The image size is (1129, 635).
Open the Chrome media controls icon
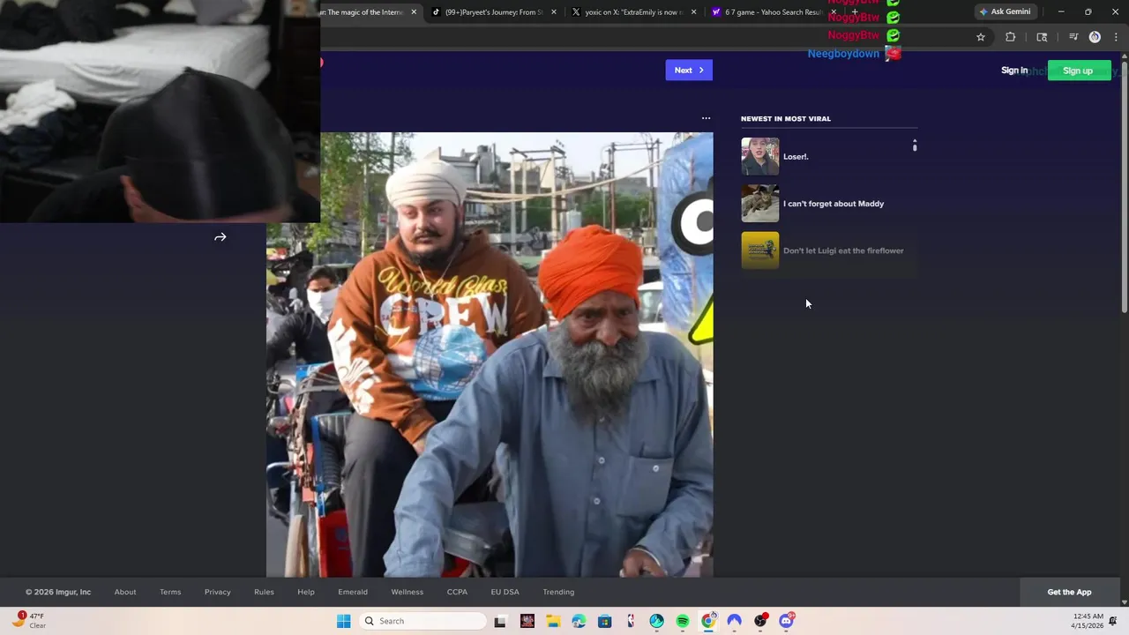[x=1073, y=37]
